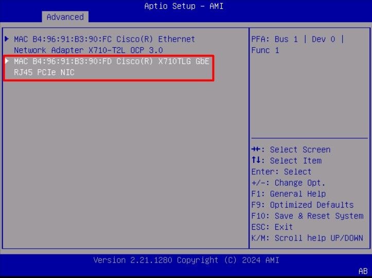Click the up-down arrows icon for Select Item
Viewport: 372px width, 278px height.
(256, 160)
